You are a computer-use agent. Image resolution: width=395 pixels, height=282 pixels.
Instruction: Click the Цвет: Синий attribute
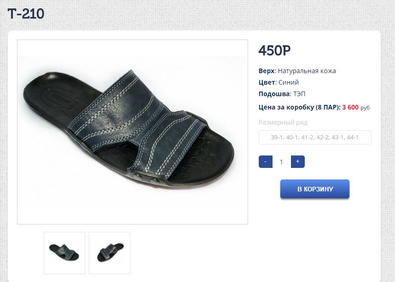coord(279,82)
